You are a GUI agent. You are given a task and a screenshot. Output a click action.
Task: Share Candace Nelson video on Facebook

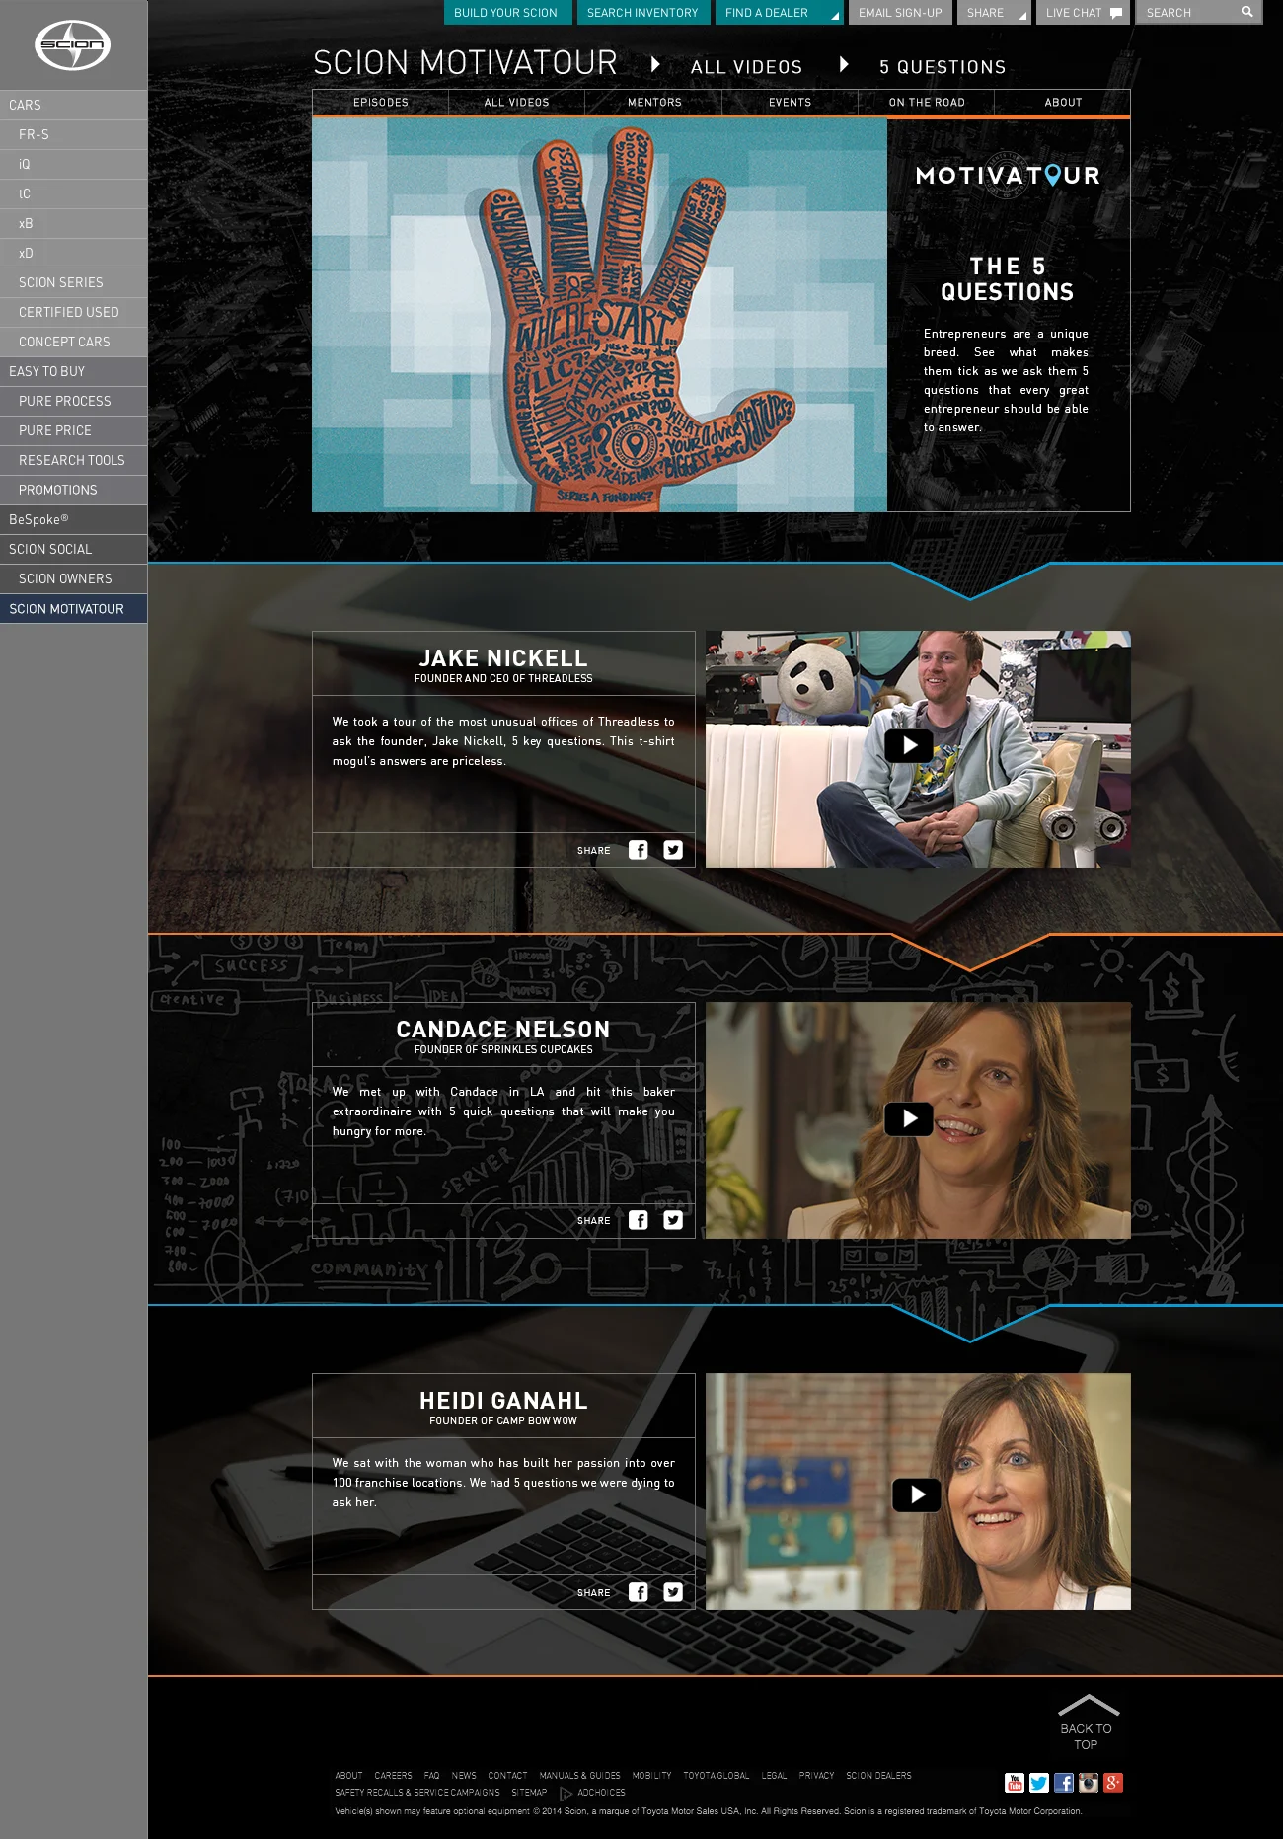[x=639, y=1220]
